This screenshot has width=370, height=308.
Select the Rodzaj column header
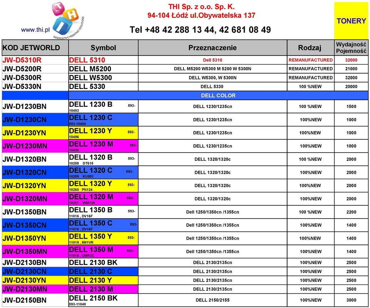click(311, 48)
